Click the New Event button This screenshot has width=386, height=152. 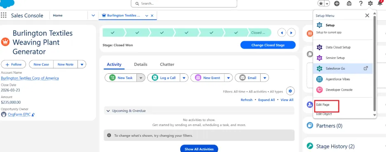(207, 78)
